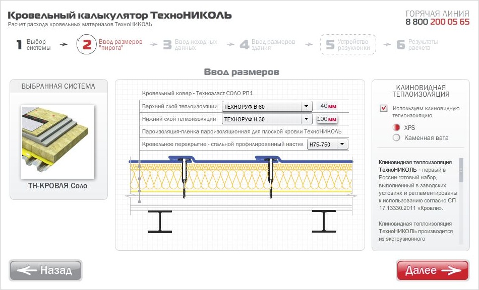
Task: Click the left steel I-beam in diagram
Action: pos(160,222)
